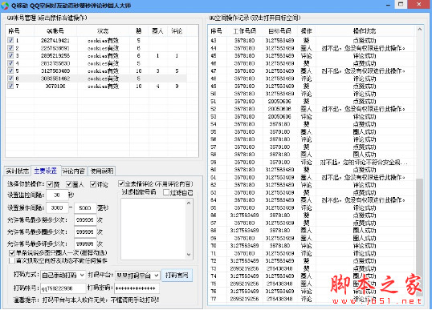This screenshot has width=432, height=310.
Task: Uncheck account row 4 checkbox
Action: (x=10, y=63)
